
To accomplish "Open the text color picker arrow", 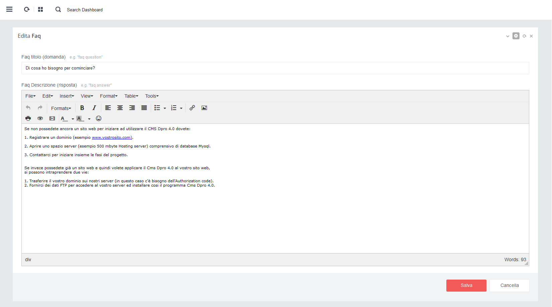I will coord(73,119).
